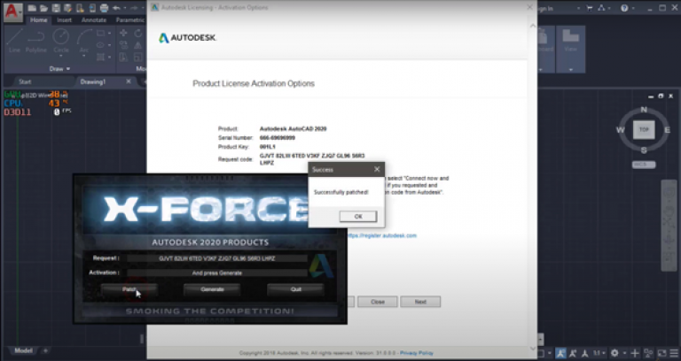Click the Clean Screen icon in status bar
The width and height of the screenshot is (681, 361).
(x=661, y=353)
